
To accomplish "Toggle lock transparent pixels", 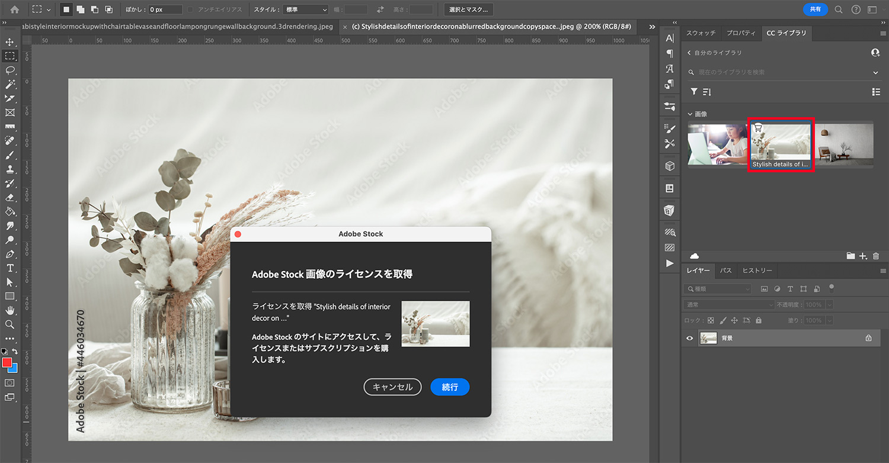I will click(711, 320).
